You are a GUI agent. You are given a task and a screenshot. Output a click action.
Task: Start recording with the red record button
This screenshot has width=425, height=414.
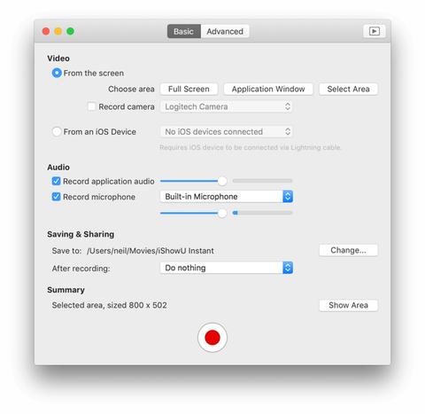pyautogui.click(x=212, y=338)
